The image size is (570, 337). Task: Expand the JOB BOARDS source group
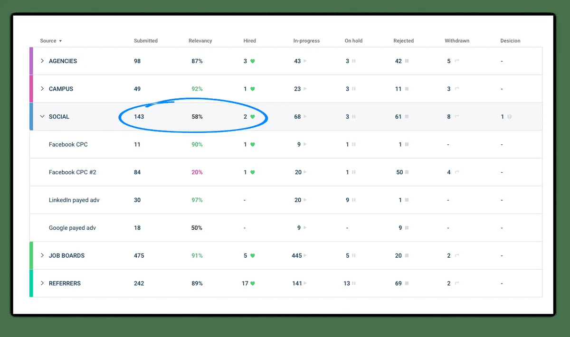coord(42,255)
